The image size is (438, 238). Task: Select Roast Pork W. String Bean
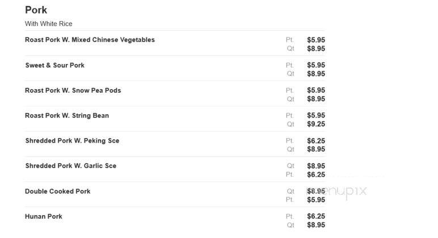tap(67, 115)
